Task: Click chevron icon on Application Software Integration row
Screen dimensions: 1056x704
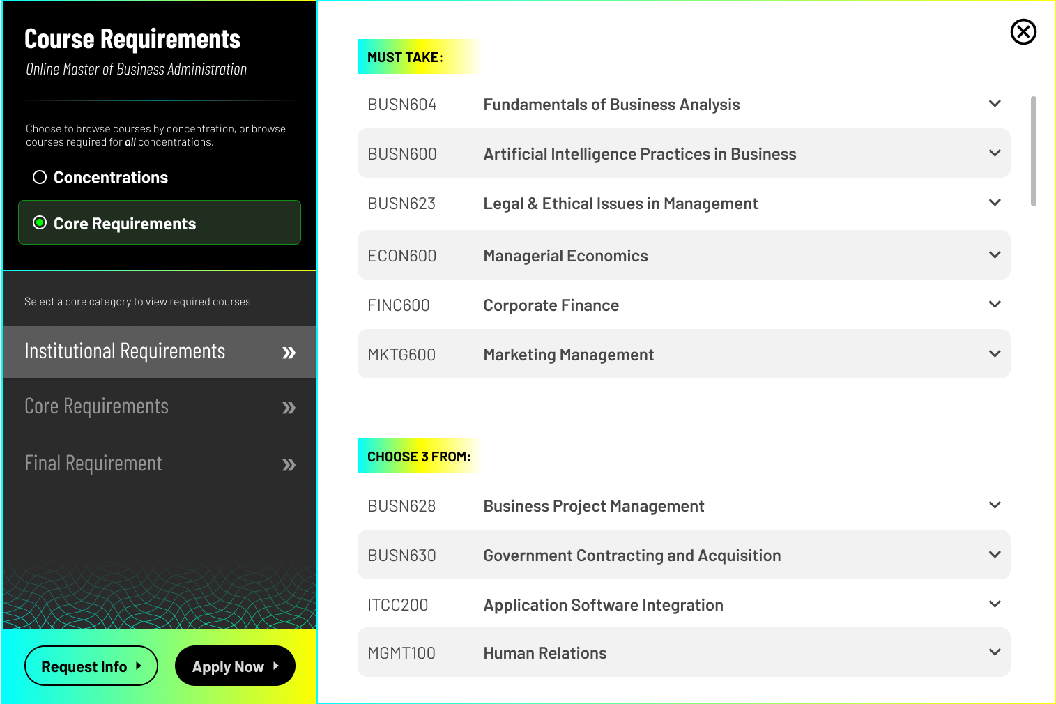Action: pyautogui.click(x=995, y=604)
